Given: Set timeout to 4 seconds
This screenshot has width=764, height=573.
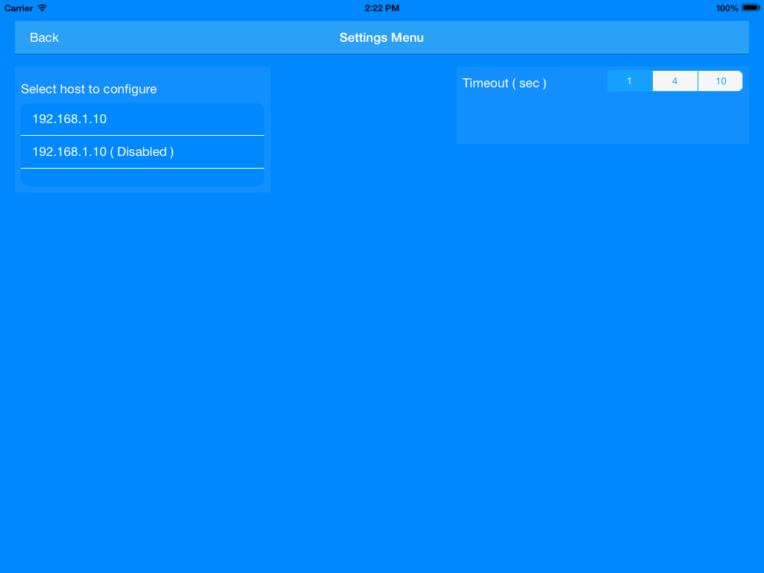Looking at the screenshot, I should [675, 81].
